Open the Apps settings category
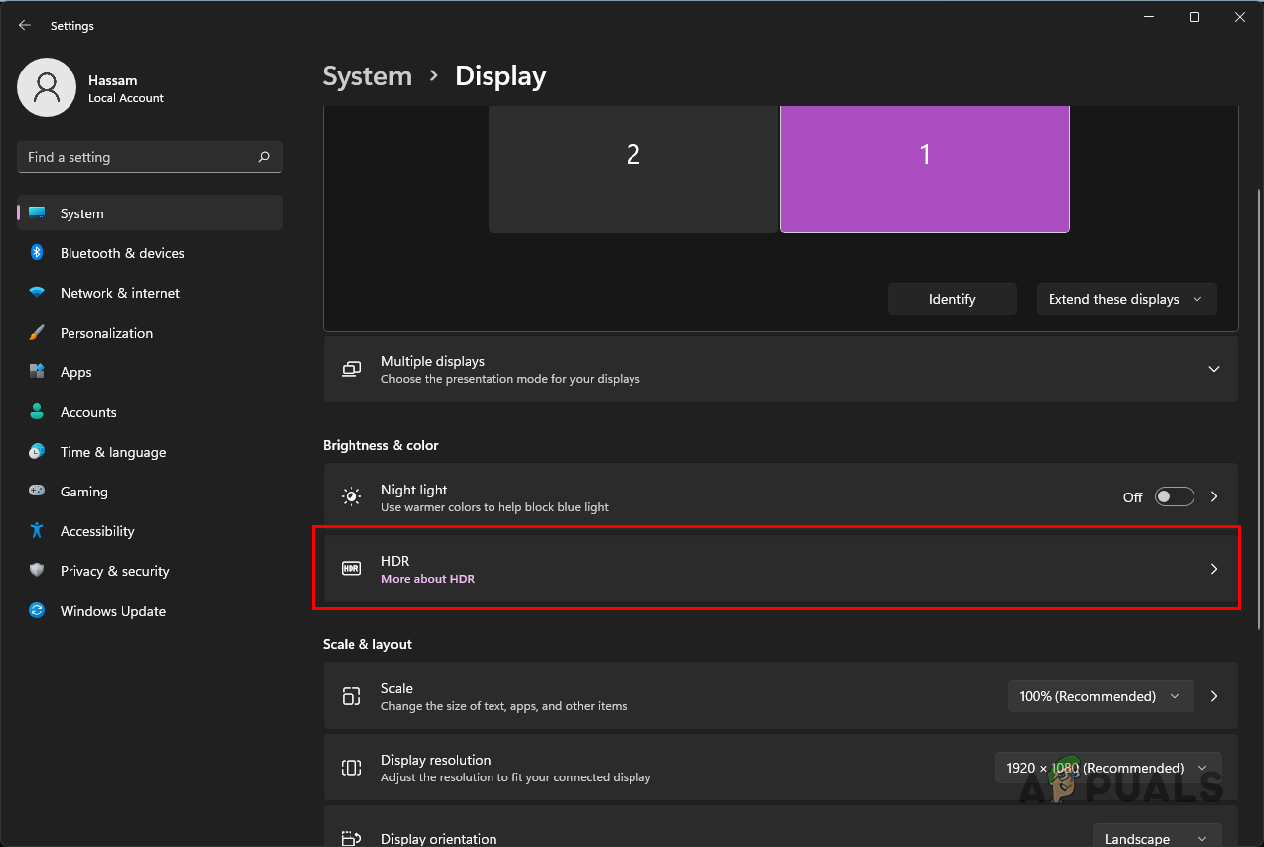 [x=75, y=372]
